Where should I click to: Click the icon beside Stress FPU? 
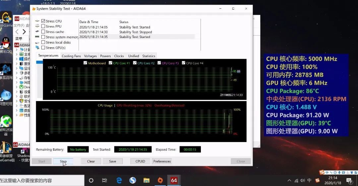[x=37, y=26]
